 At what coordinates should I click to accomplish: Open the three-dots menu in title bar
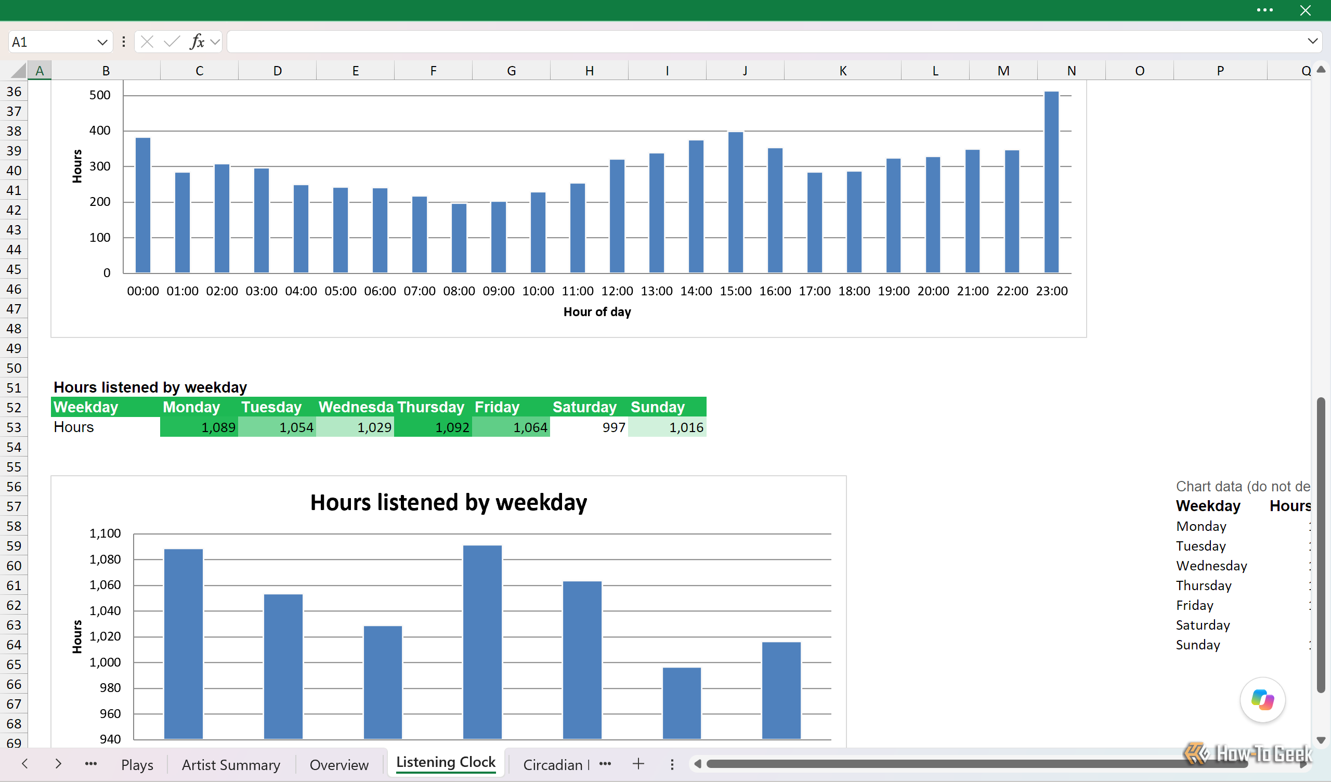tap(1264, 10)
